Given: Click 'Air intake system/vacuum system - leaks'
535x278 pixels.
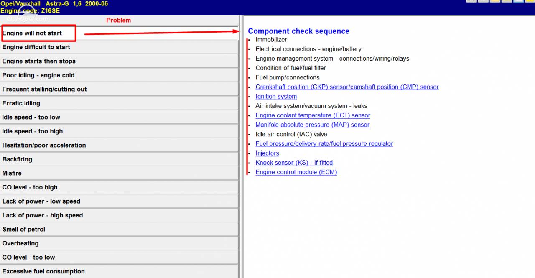Looking at the screenshot, I should (x=311, y=106).
